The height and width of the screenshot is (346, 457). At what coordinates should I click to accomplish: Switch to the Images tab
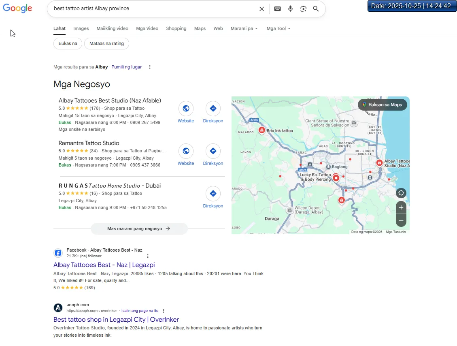click(81, 29)
